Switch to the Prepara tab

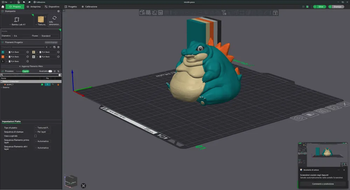15,7
